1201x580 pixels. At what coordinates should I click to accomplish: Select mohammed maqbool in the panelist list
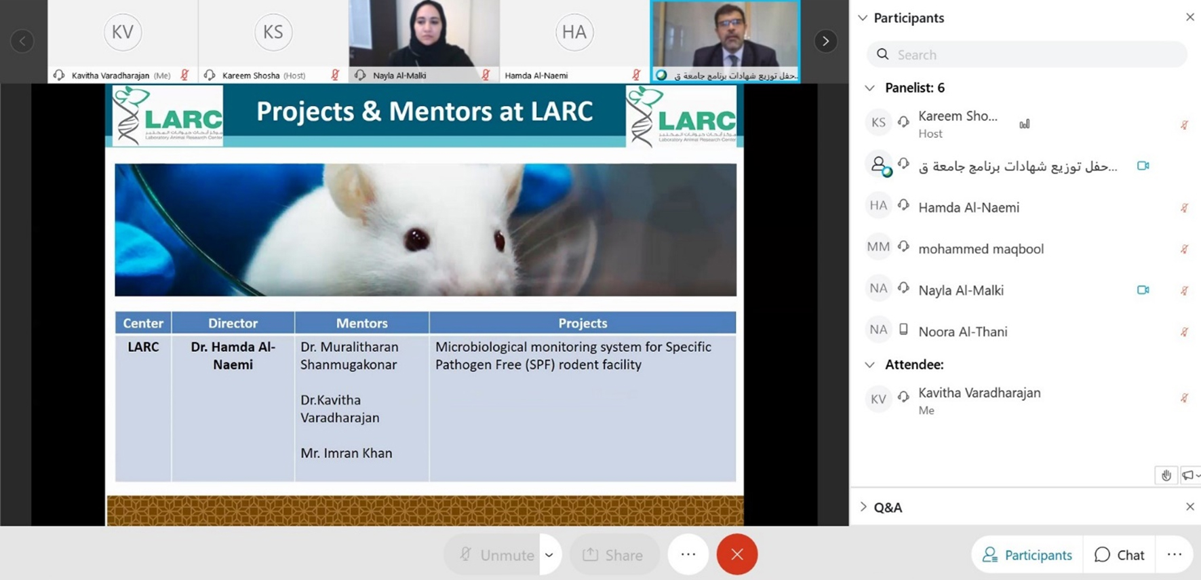(981, 249)
